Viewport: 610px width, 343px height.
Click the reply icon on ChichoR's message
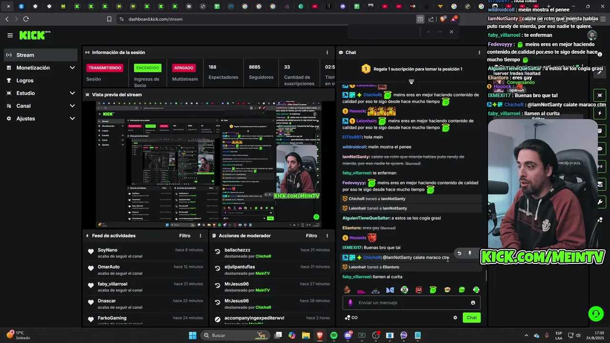(459, 253)
